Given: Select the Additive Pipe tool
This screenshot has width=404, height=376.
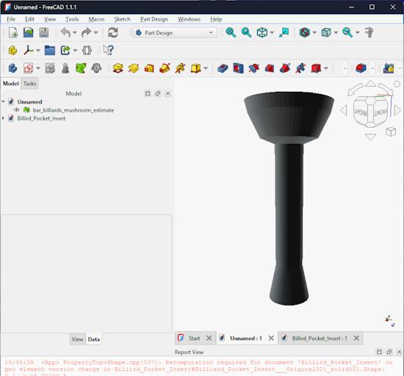Looking at the screenshot, I should click(165, 68).
